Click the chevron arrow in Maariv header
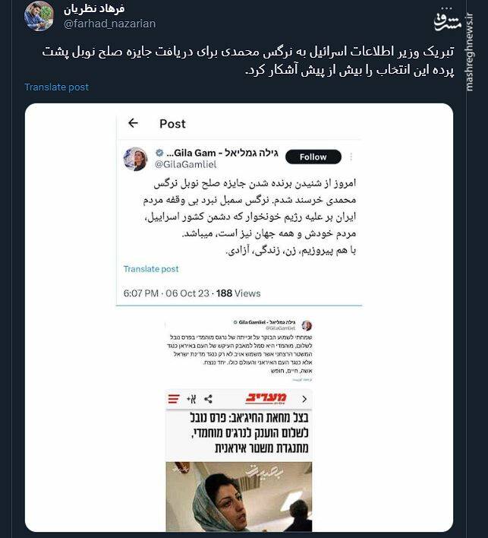The image size is (488, 538). [x=304, y=399]
